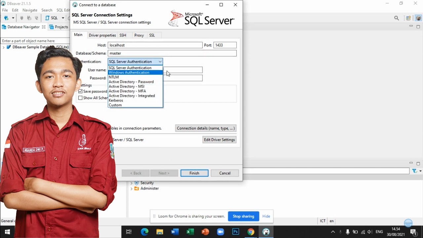Open the Edit menu
Screen dimensions: 423x238
[x=15, y=10]
